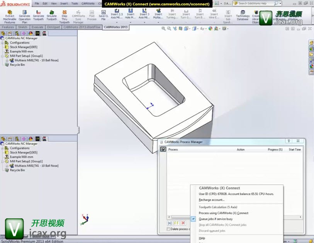Click the Start Time column header
The width and height of the screenshot is (314, 243).
[x=295, y=149]
